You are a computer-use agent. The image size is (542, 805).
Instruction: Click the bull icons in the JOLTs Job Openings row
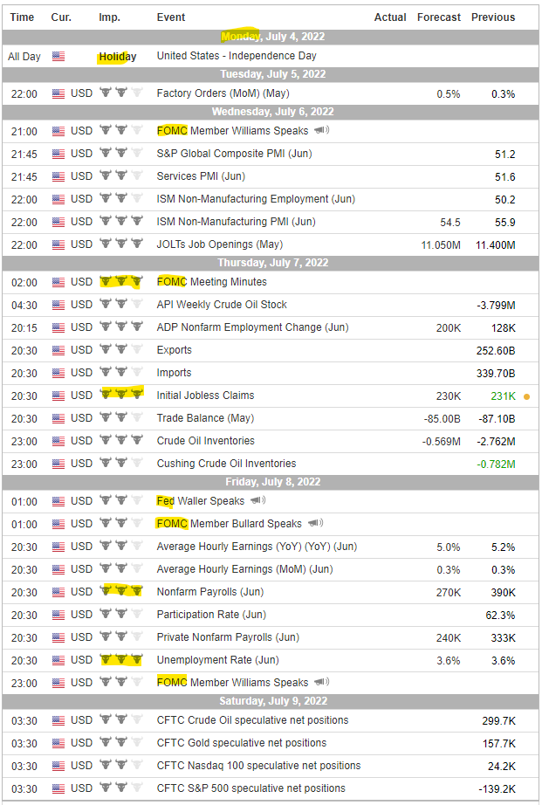click(121, 244)
